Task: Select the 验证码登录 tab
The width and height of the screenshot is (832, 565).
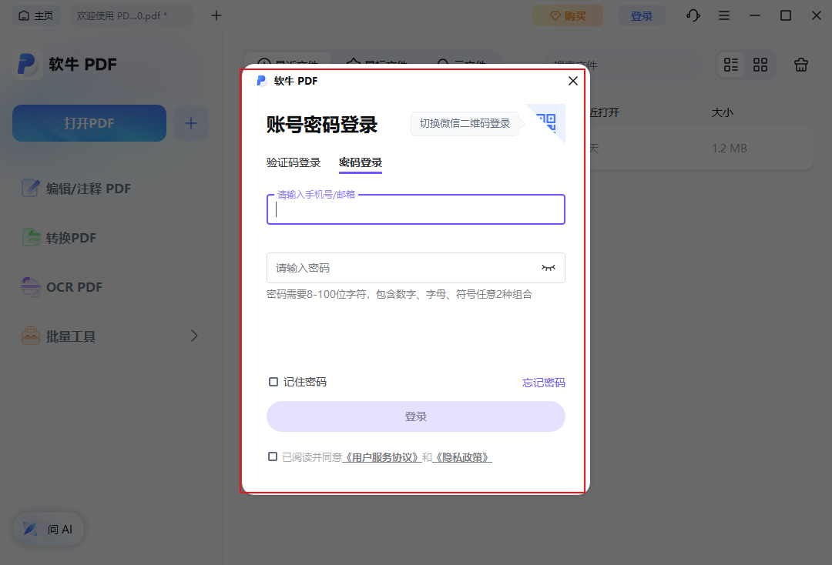Action: [294, 162]
